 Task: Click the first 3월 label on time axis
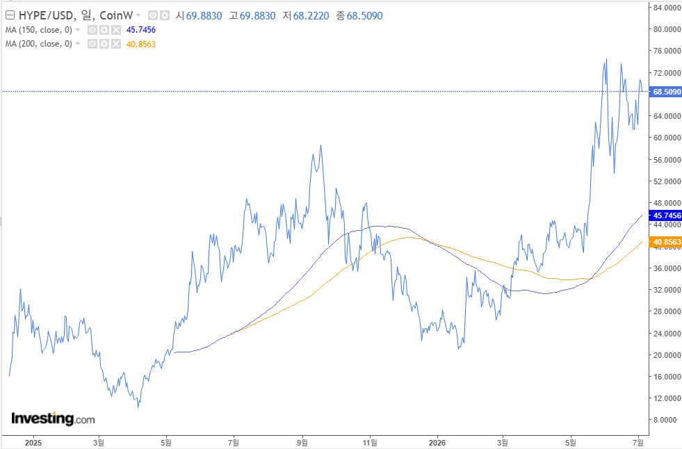[x=99, y=443]
